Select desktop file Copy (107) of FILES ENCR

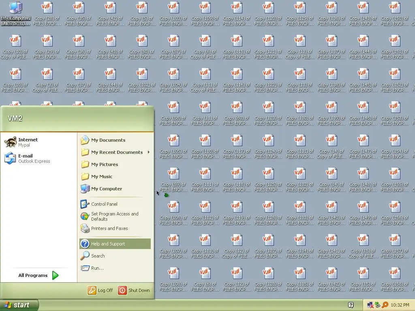pyautogui.click(x=173, y=247)
